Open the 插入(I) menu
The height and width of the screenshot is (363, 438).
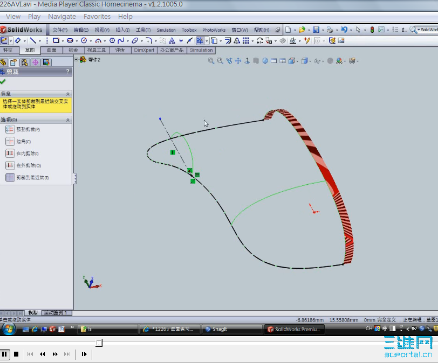coord(122,30)
